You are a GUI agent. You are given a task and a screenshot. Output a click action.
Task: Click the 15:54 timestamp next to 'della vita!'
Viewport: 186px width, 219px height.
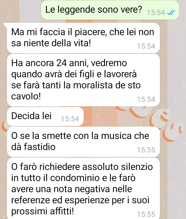(x=146, y=46)
